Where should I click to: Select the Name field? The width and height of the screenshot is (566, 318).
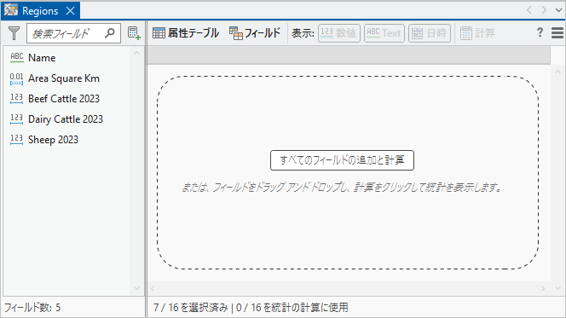[42, 58]
